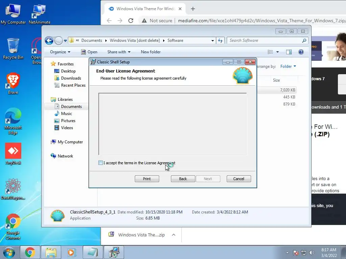Show hidden system tray icons
Viewport: 346px width, 259px height.
tap(287, 253)
